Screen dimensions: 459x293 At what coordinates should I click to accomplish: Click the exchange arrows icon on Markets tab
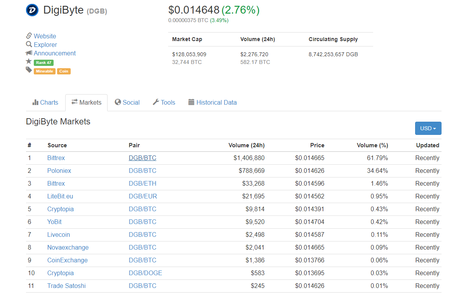pos(75,102)
